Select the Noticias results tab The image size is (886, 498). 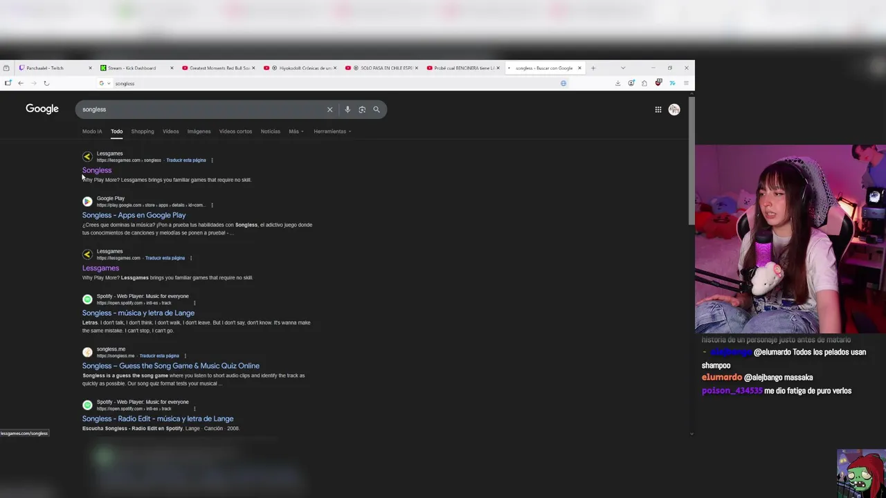(x=270, y=131)
